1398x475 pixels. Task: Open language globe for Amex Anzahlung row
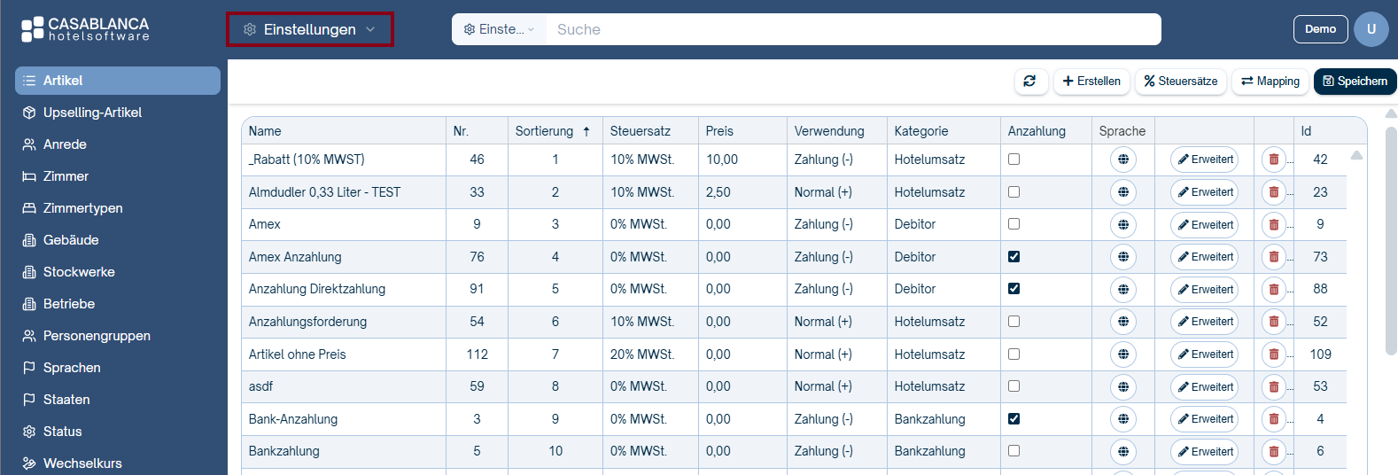click(1122, 257)
